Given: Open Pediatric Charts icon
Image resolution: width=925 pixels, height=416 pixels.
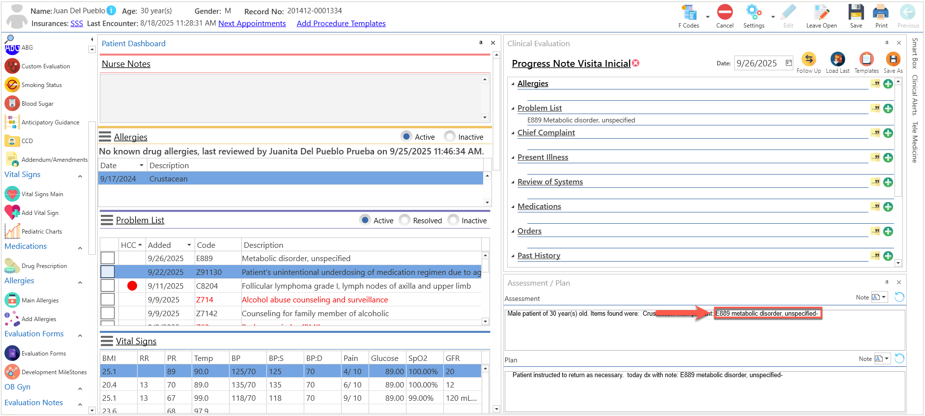Looking at the screenshot, I should (x=12, y=231).
